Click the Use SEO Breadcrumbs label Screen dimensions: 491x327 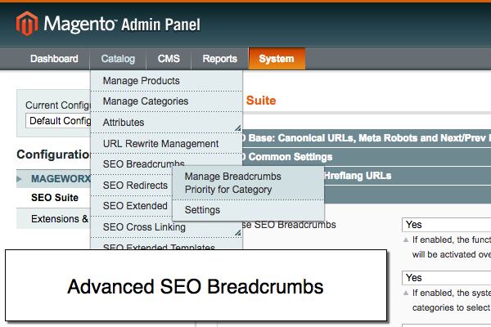tap(289, 225)
